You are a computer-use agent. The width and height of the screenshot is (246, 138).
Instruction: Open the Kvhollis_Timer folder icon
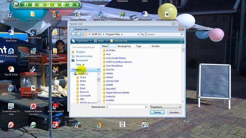pyautogui.click(x=33, y=16)
